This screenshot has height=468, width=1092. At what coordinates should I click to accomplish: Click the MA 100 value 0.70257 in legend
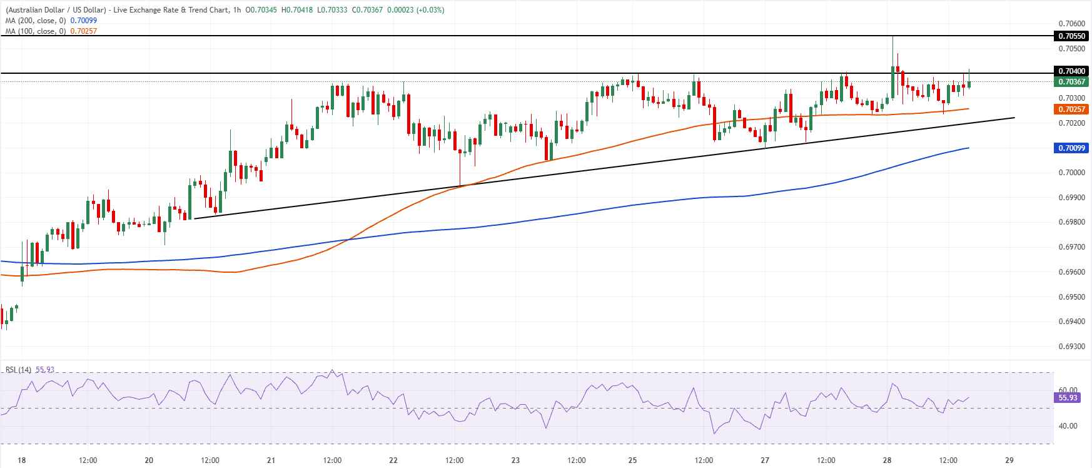(x=84, y=31)
